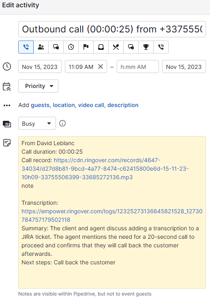The height and width of the screenshot is (298, 210).
Task: Add a video call link
Action: tap(91, 105)
